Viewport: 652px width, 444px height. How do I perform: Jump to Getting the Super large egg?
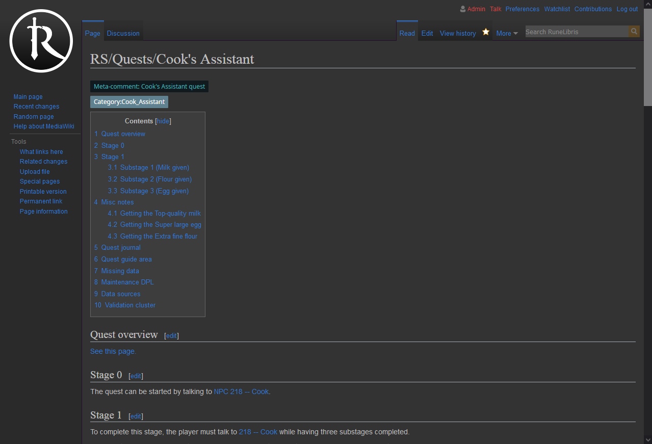pyautogui.click(x=160, y=225)
